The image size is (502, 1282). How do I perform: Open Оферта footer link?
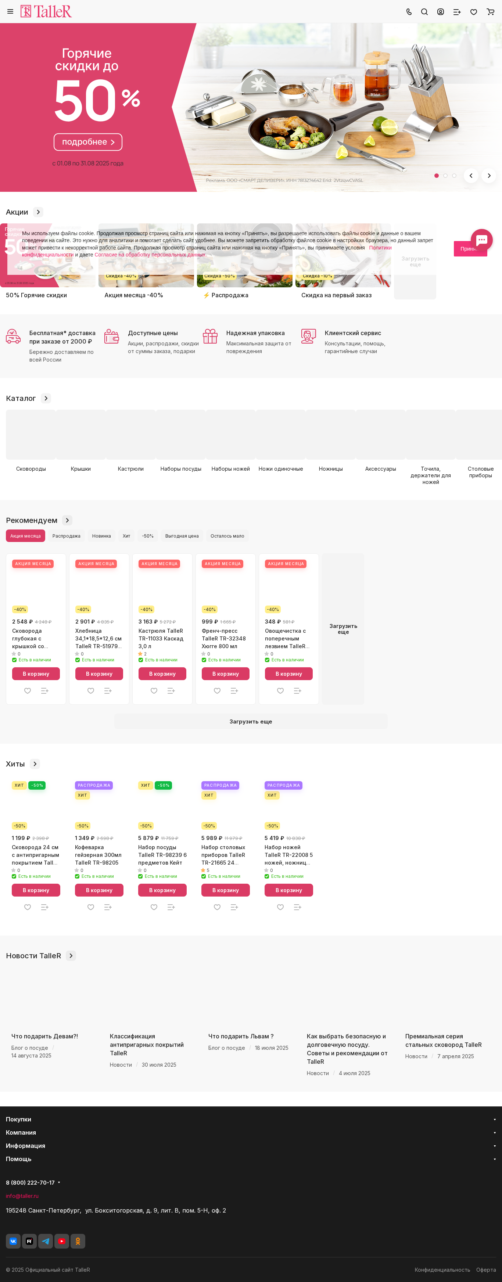point(486,1270)
